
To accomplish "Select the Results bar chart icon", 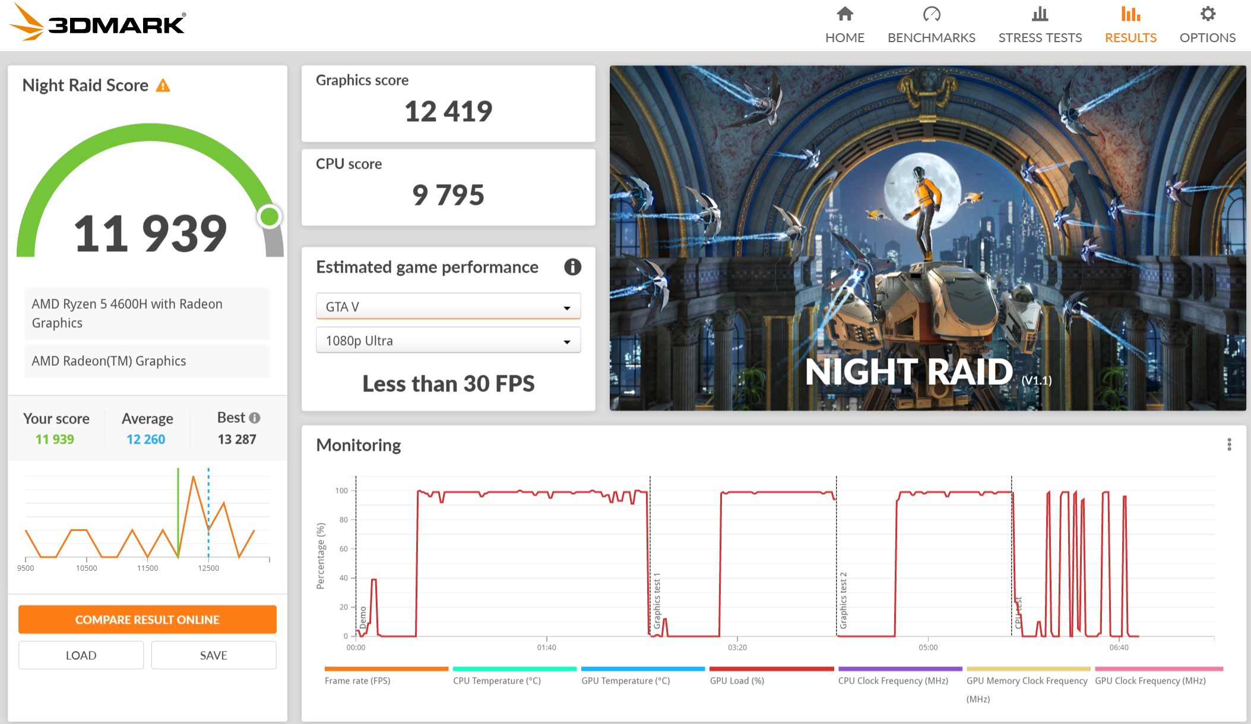I will [x=1130, y=14].
